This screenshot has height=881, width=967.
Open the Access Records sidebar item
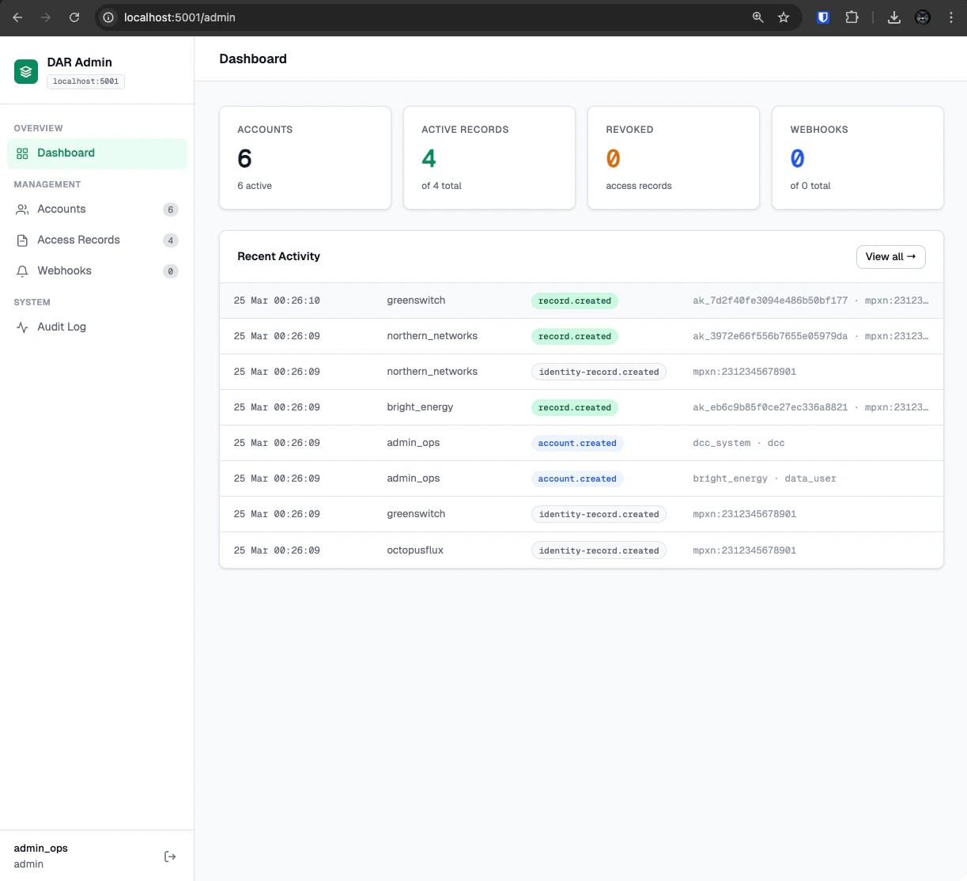[97, 240]
